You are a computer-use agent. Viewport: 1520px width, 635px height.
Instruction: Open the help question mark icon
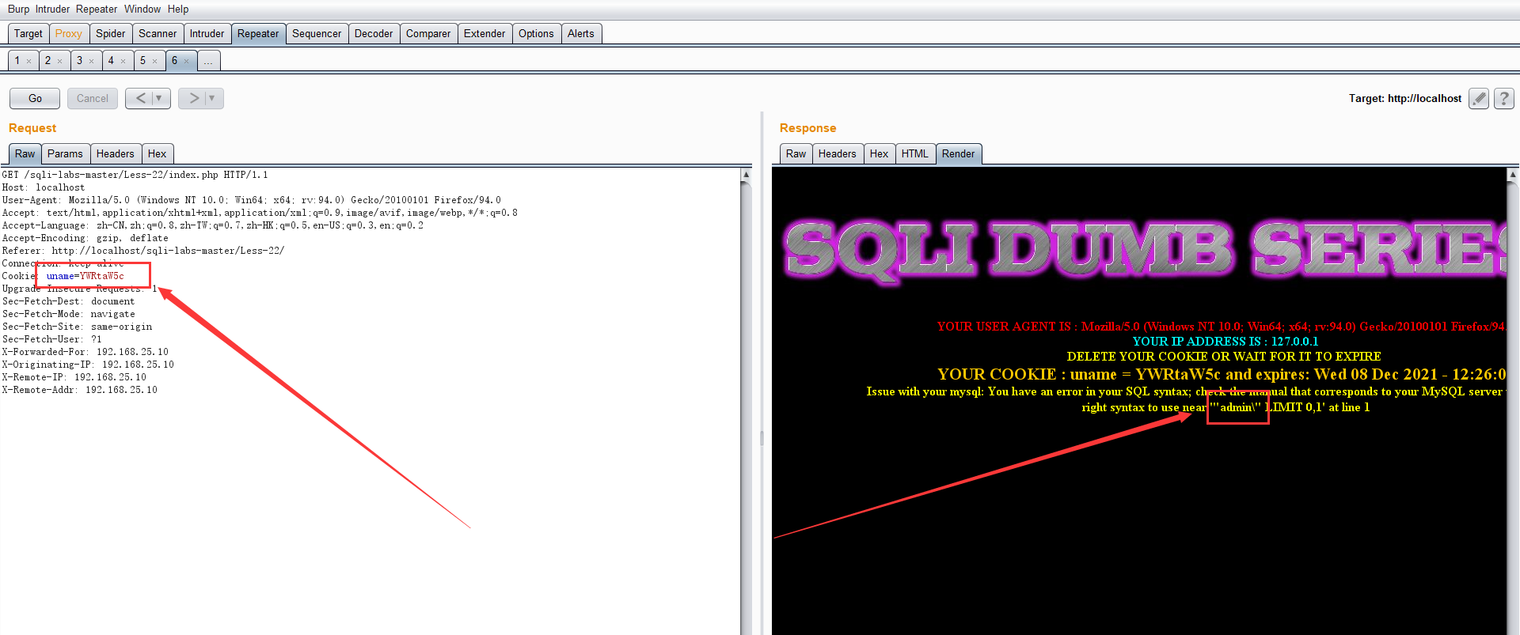pyautogui.click(x=1504, y=98)
